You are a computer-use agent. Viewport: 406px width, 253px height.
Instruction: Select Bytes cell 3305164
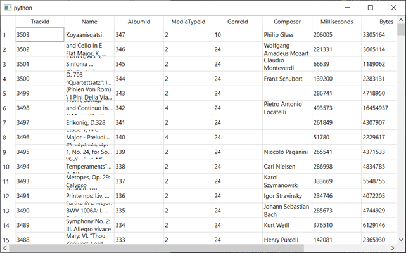(379, 35)
